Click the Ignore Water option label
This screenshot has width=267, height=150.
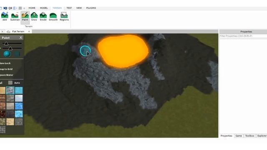point(7,75)
